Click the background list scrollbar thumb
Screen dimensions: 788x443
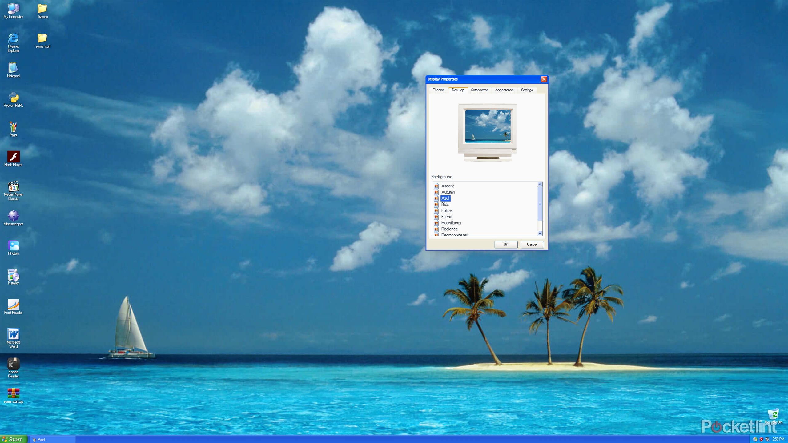[x=540, y=204]
